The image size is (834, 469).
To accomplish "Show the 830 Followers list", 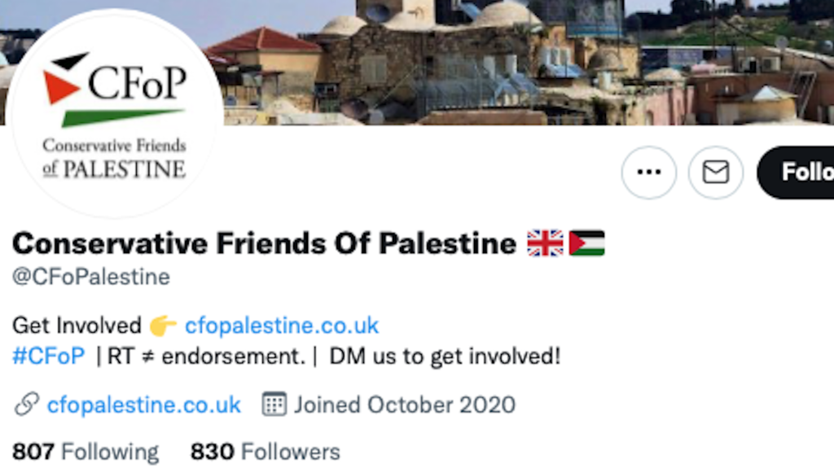I will coord(266,452).
